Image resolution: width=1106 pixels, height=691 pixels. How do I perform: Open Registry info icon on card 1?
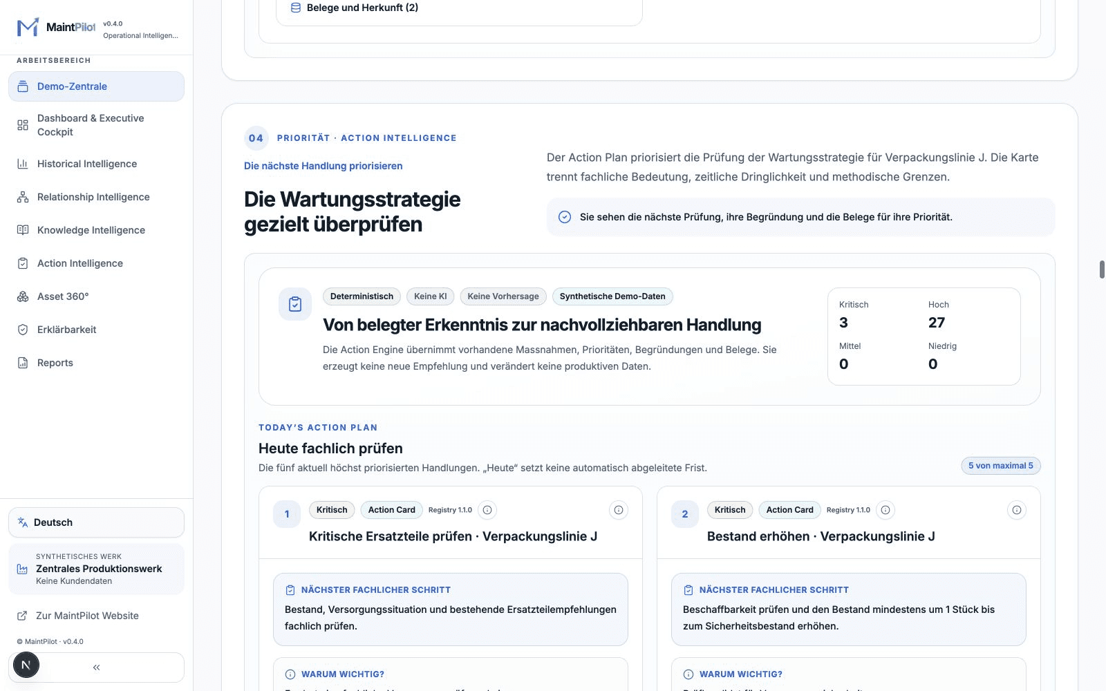(x=487, y=510)
